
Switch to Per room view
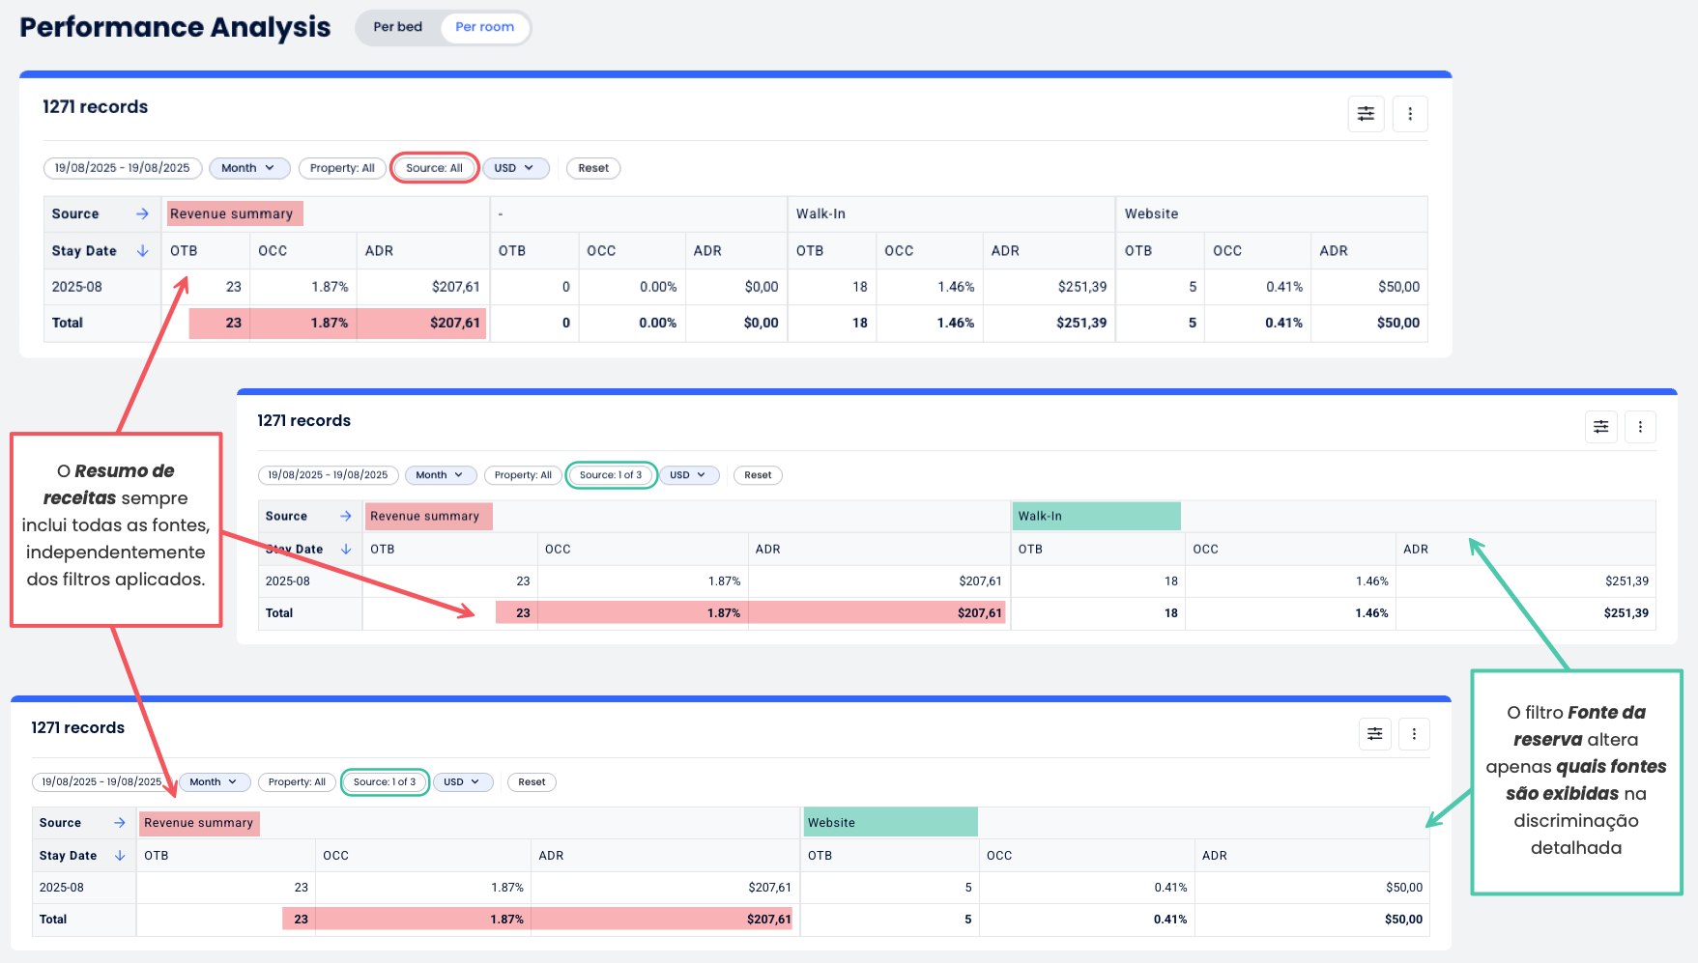point(484,27)
